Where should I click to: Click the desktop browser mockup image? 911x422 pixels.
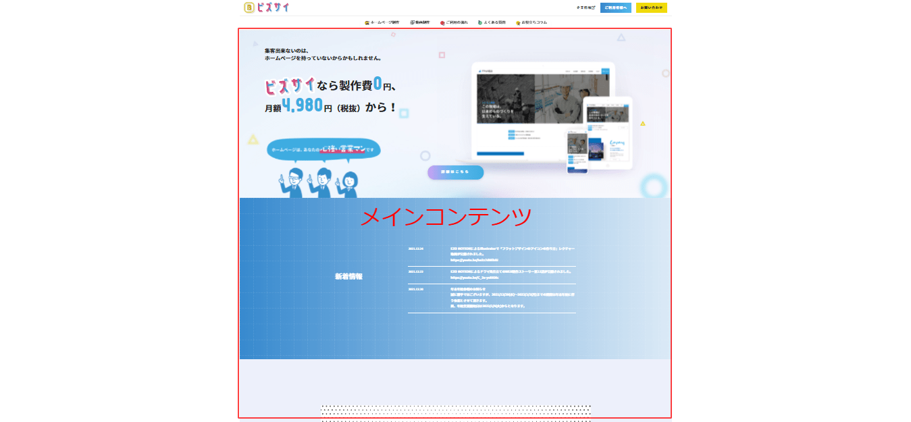pyautogui.click(x=543, y=113)
